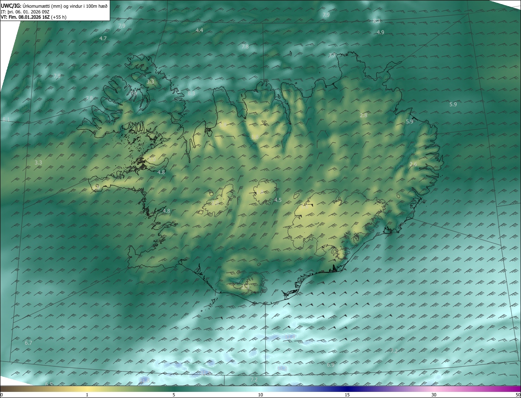Viewport: 521px width, 398px height.
Task: Click the map title 'Úrkomumætti (mm) og vindur í 100m hæð'
Action: (65, 6)
